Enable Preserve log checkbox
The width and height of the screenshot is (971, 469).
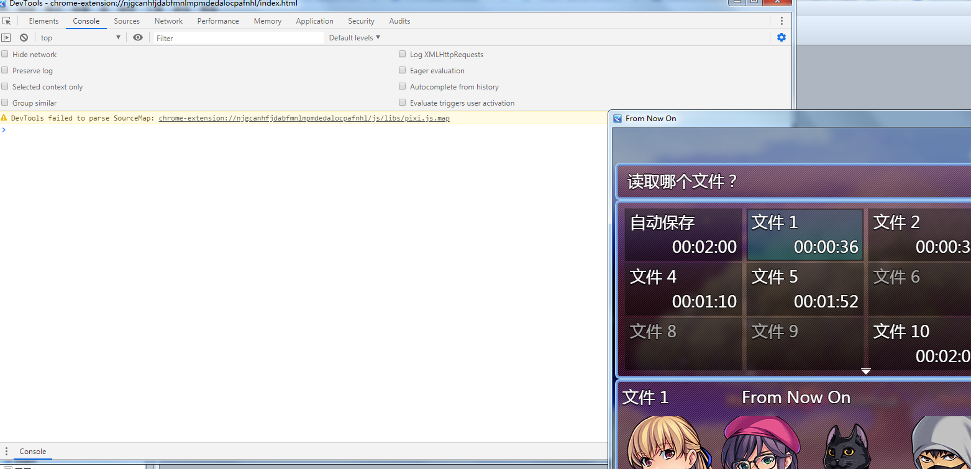pyautogui.click(x=5, y=70)
